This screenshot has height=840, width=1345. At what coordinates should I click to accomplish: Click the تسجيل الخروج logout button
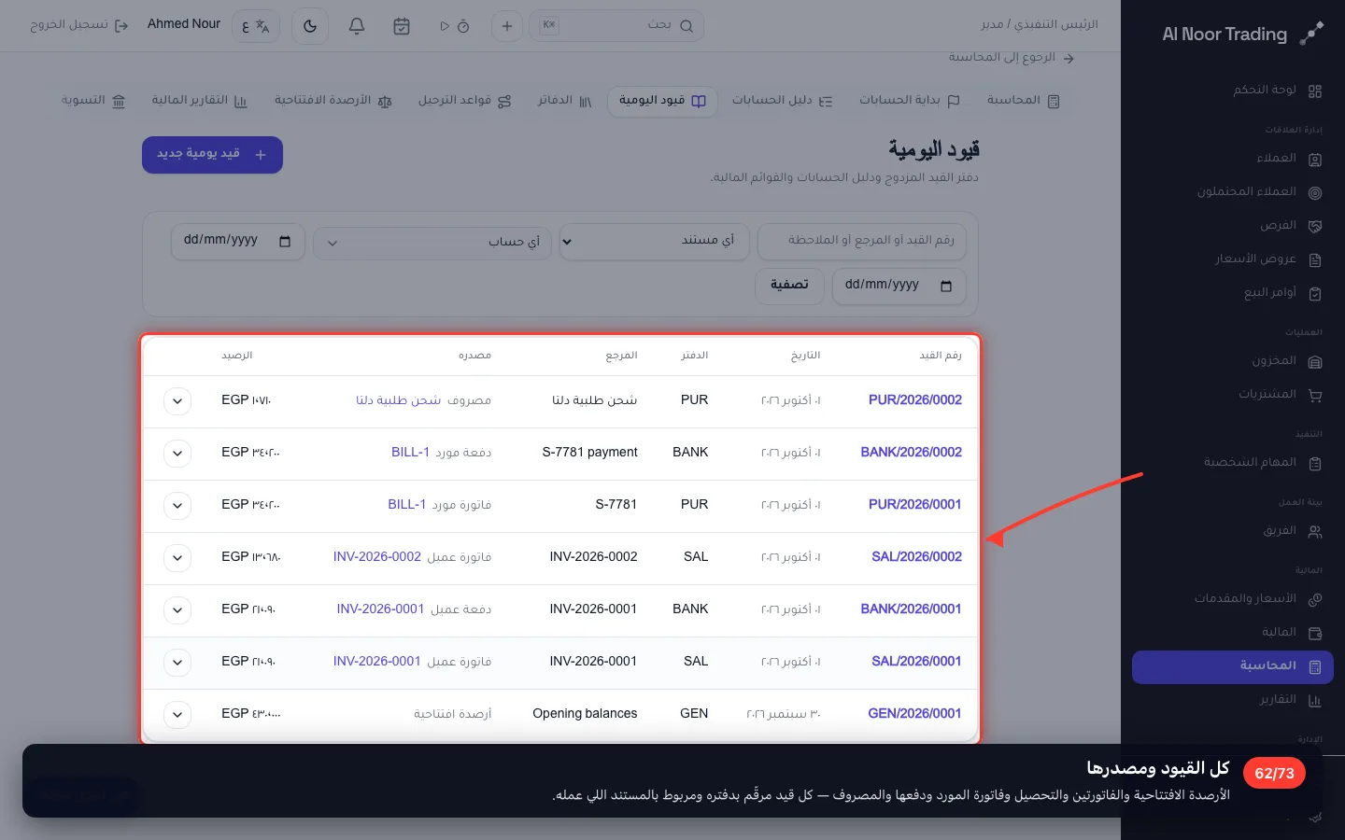coord(78,25)
